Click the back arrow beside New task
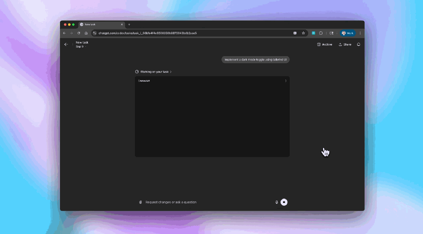The width and height of the screenshot is (423, 234). click(x=66, y=44)
